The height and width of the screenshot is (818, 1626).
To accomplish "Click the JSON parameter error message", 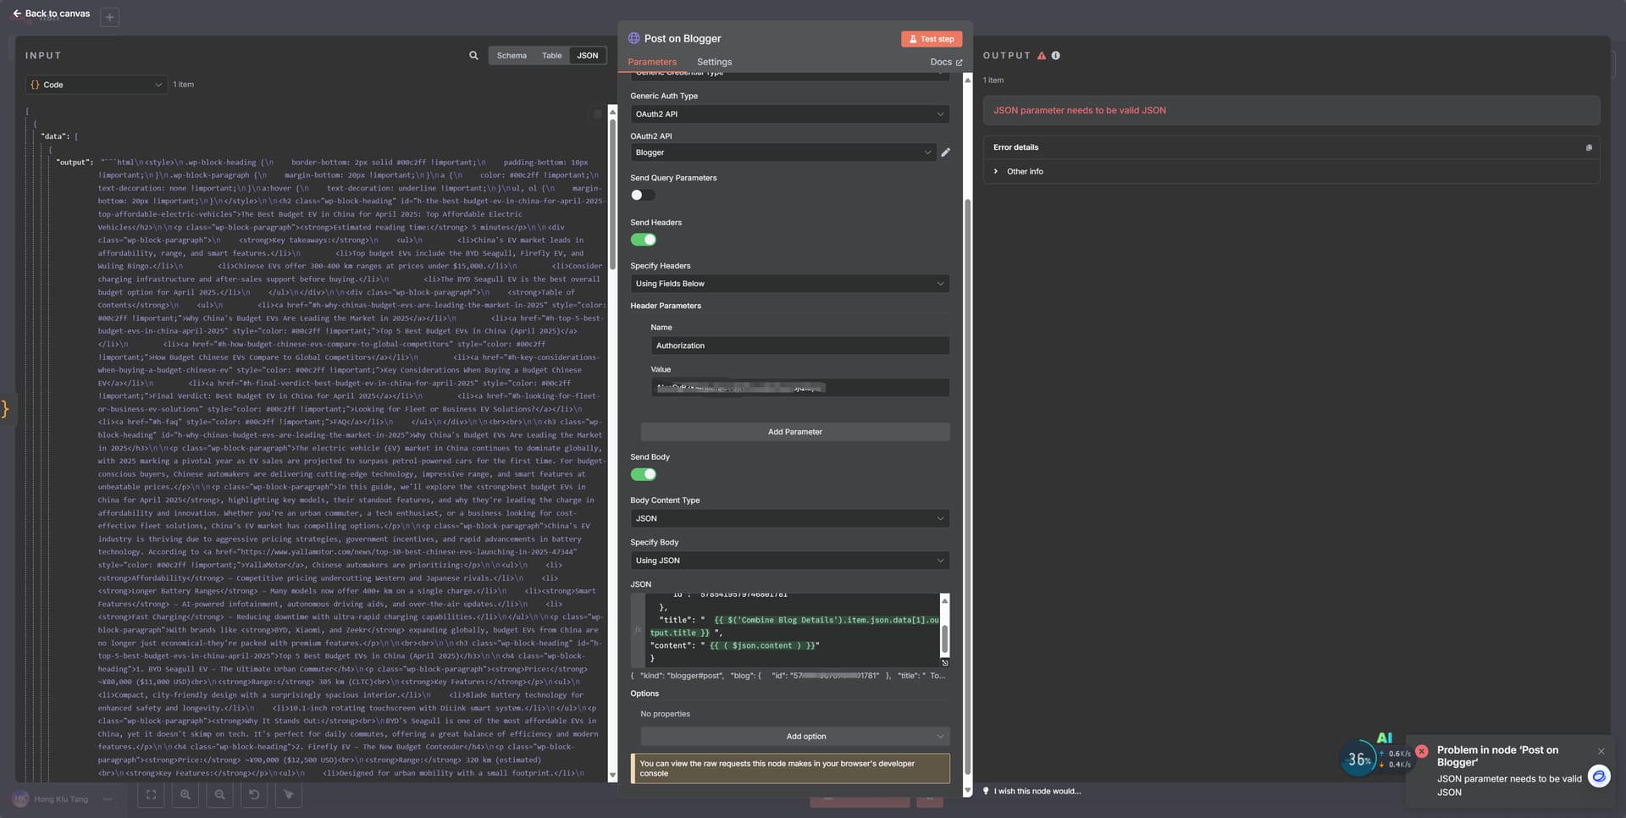I will click(x=1079, y=111).
